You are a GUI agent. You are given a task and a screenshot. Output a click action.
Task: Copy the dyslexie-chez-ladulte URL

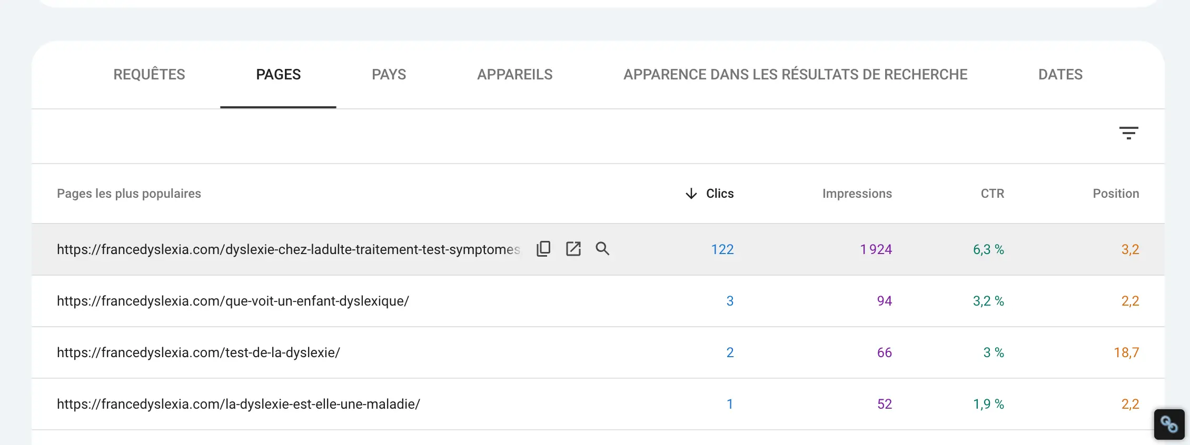point(543,249)
